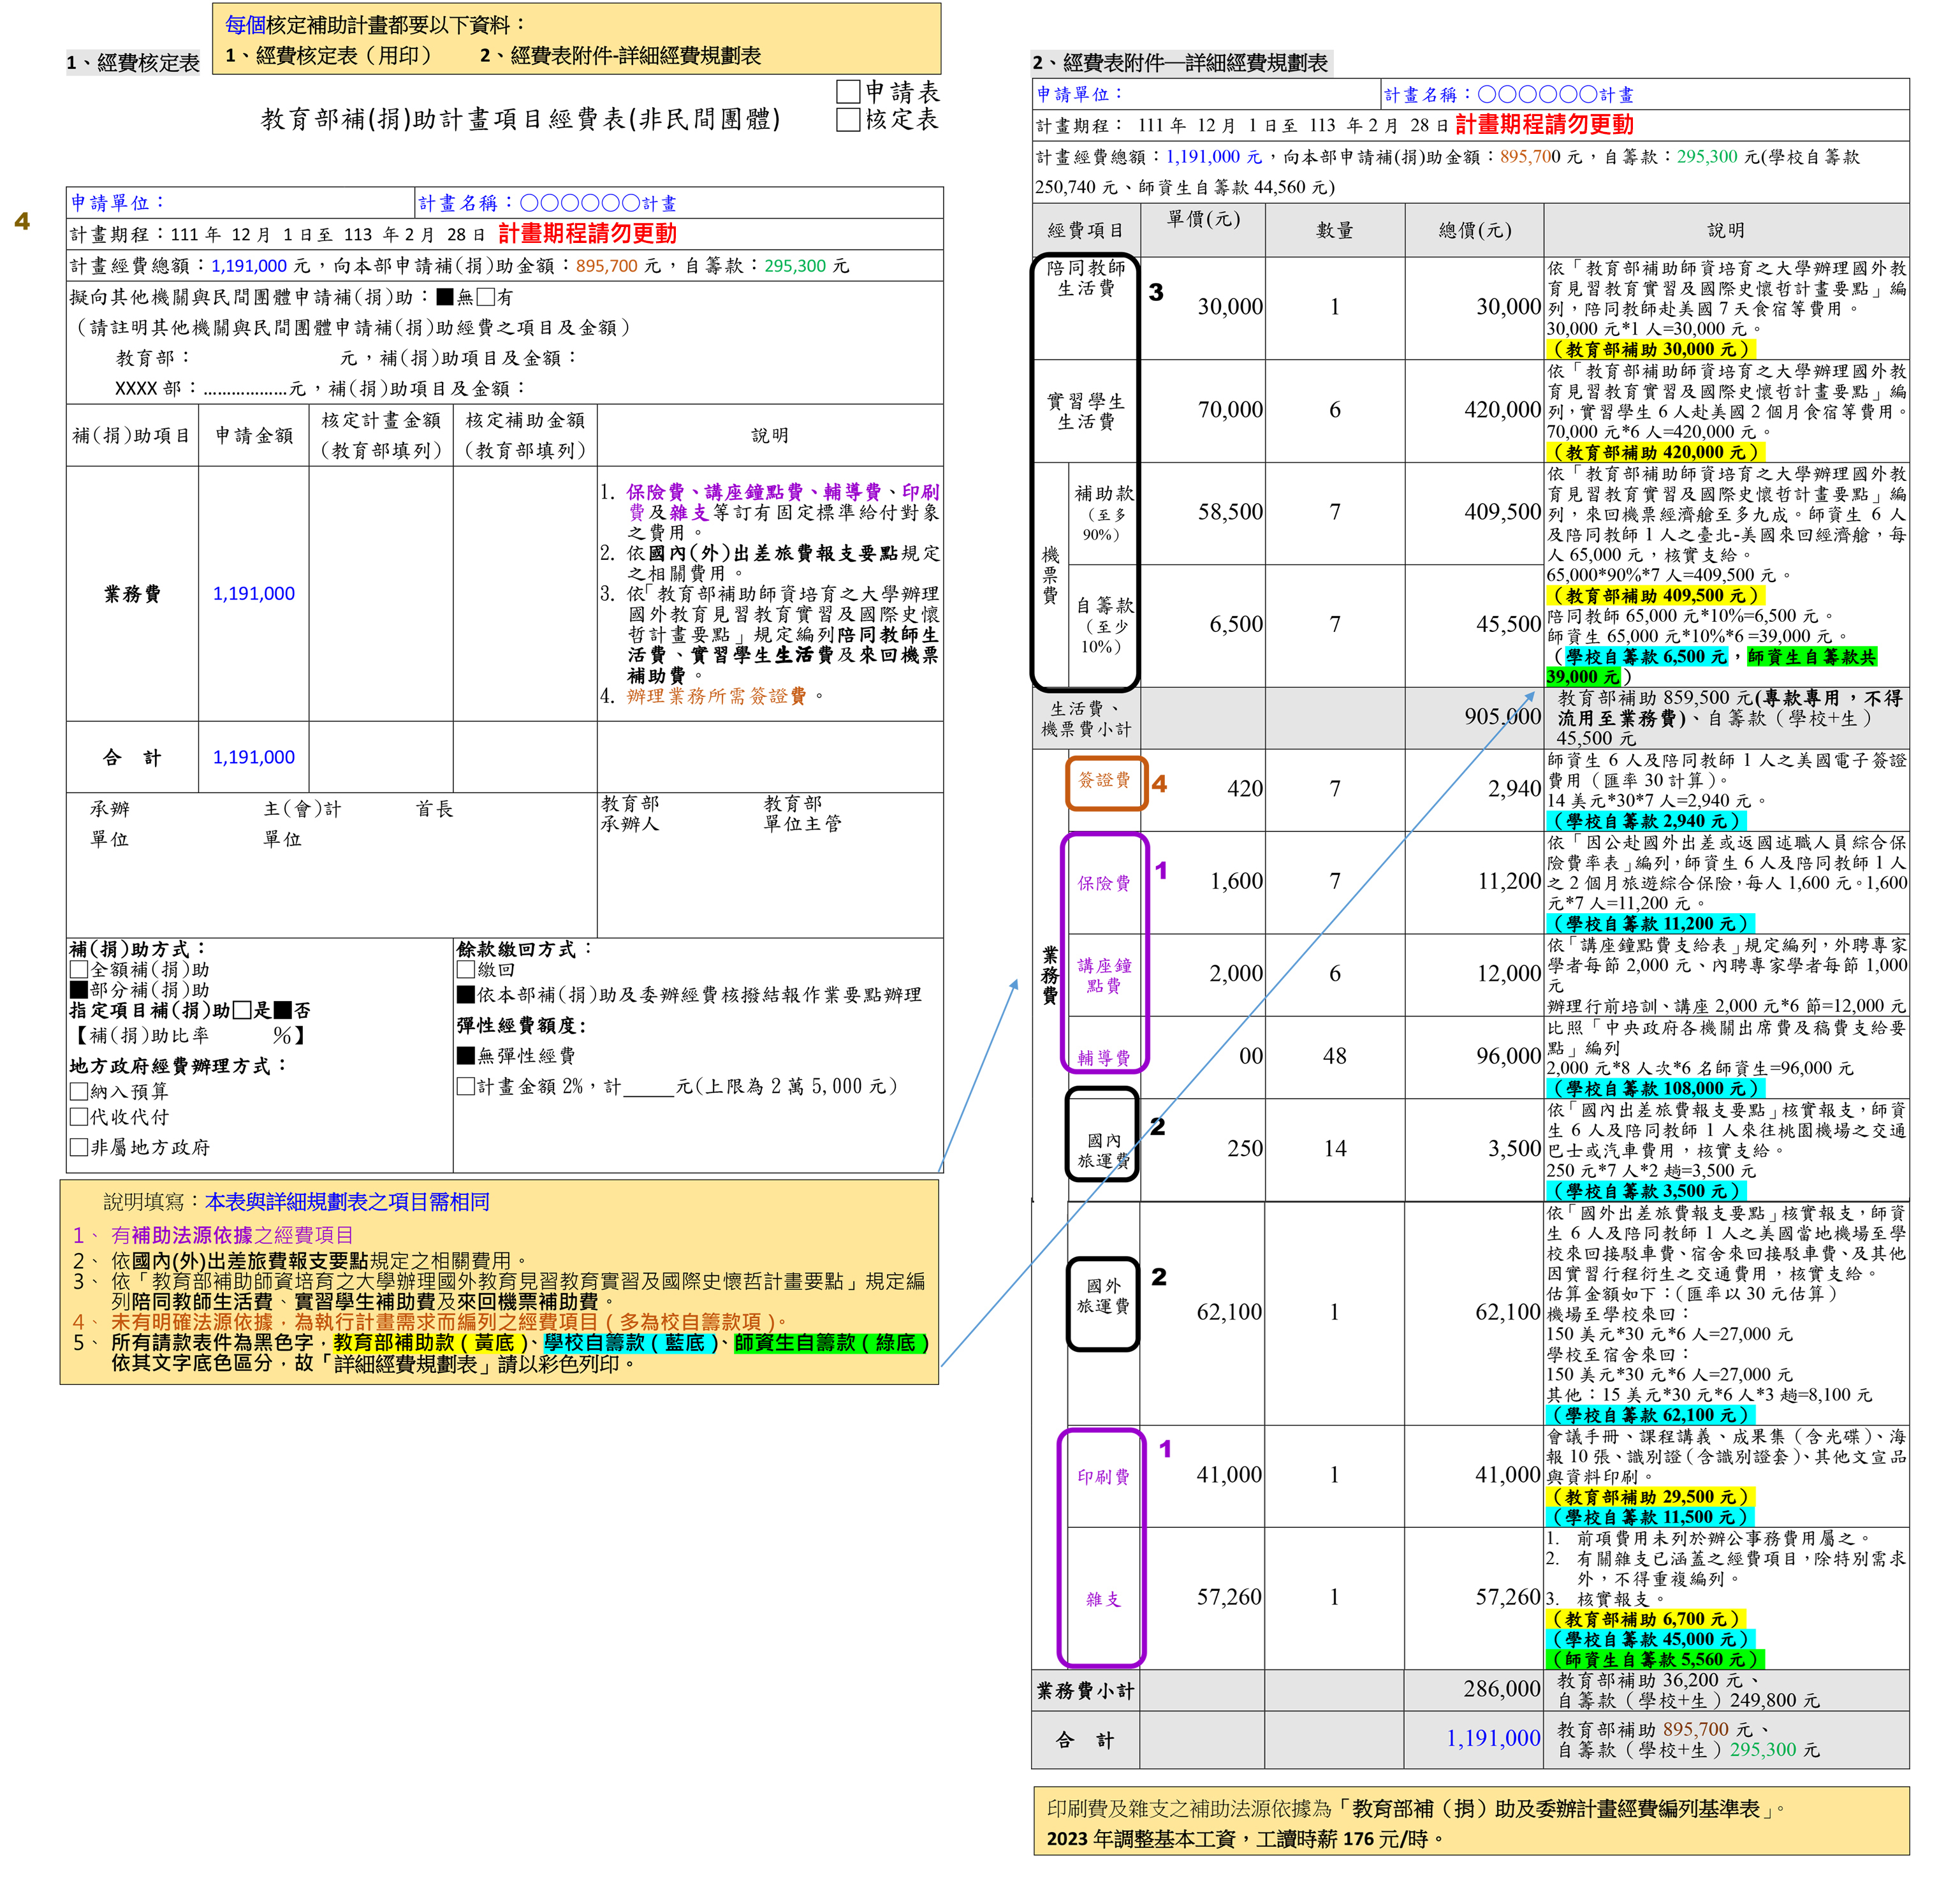Screen dimensions: 1960x1890
Task: Click the 生活費、機票費小計 row label
Action: point(1086,719)
